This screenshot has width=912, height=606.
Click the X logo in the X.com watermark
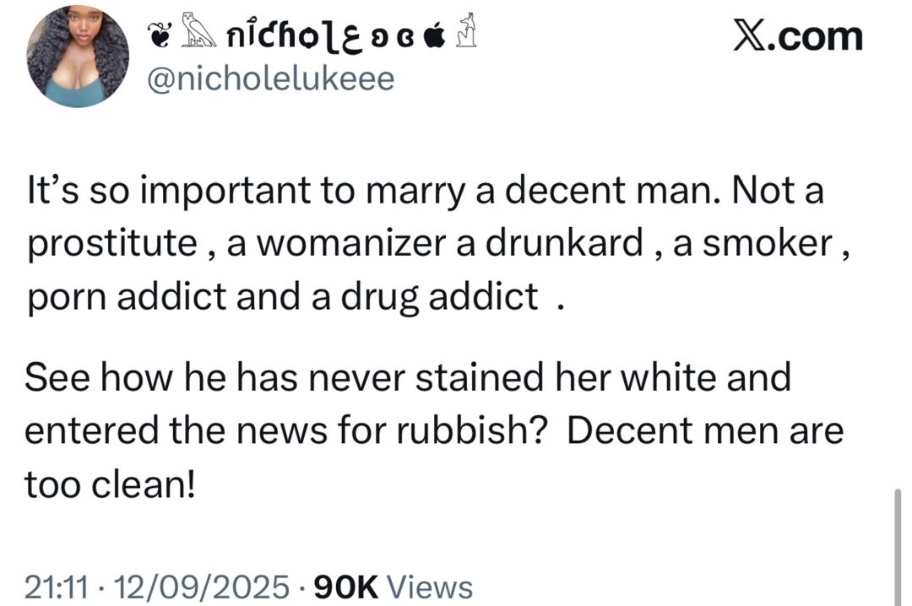751,37
